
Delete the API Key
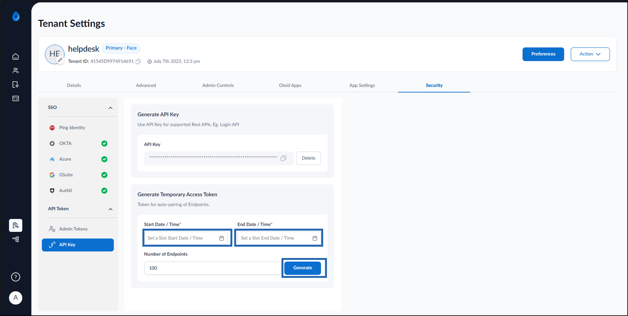click(x=308, y=158)
